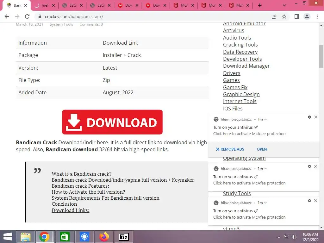Bookmark this page with star icon
324x243 pixels.
[284, 16]
